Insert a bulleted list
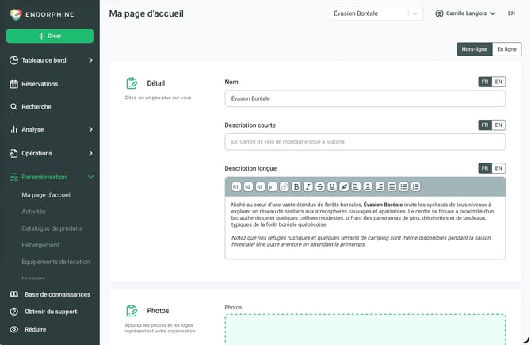Screen dimensions: 531x345 (403, 186)
